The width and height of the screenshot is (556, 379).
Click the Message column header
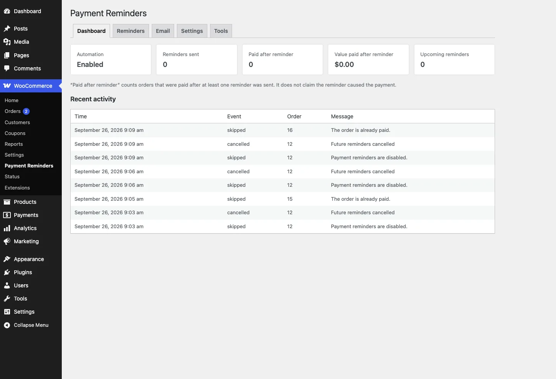(x=342, y=116)
